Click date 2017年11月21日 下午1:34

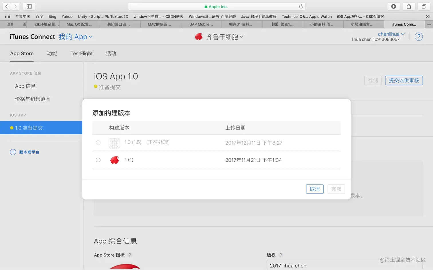pos(253,160)
